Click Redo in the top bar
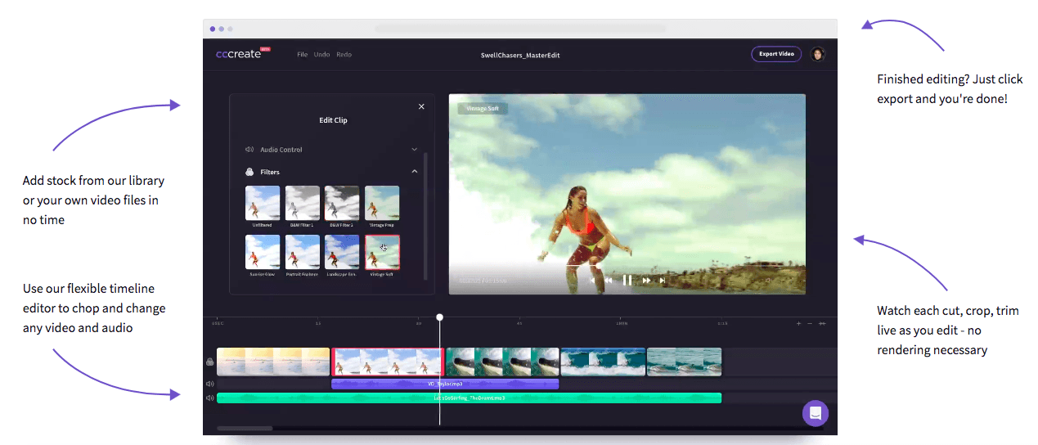This screenshot has width=1038, height=445. 344,55
